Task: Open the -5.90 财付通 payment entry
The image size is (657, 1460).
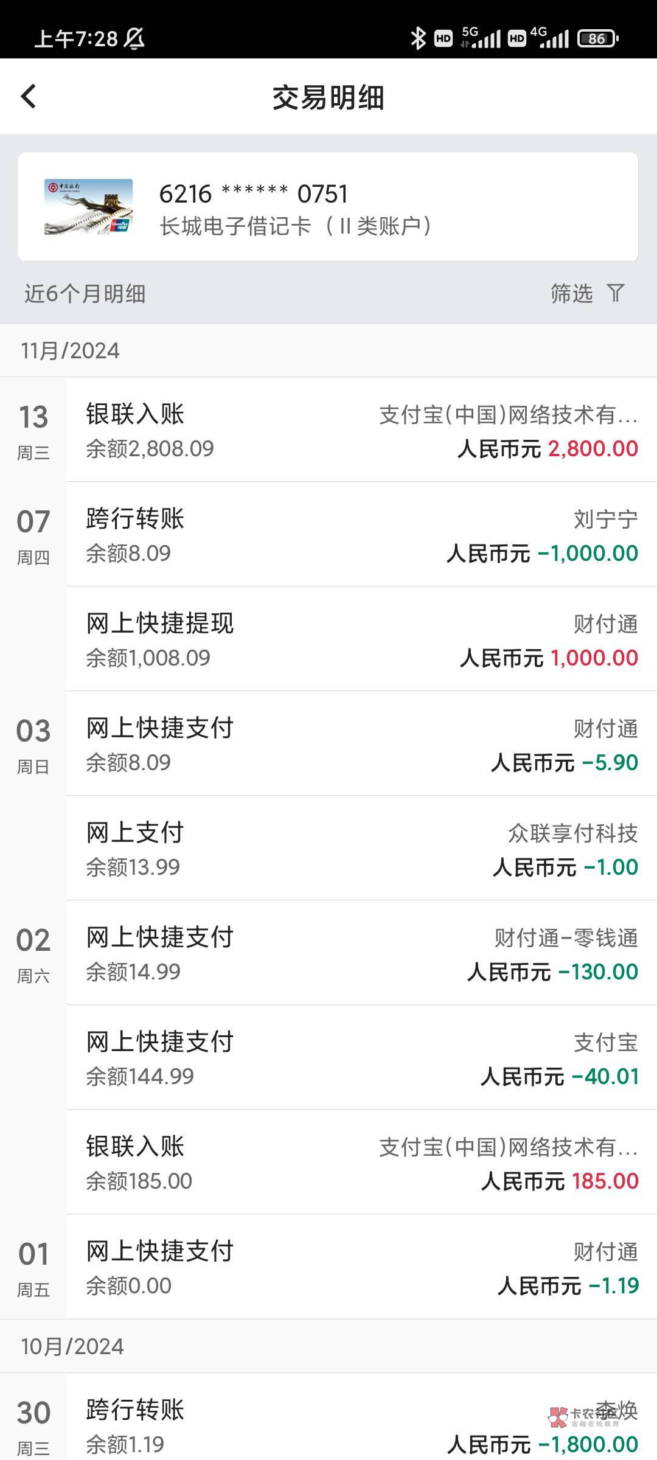Action: (361, 744)
